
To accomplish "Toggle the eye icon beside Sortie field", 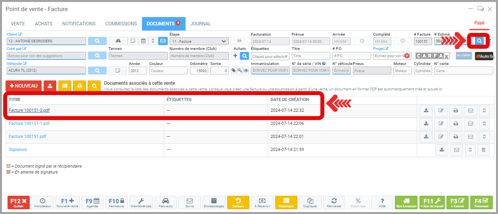I will (x=246, y=71).
